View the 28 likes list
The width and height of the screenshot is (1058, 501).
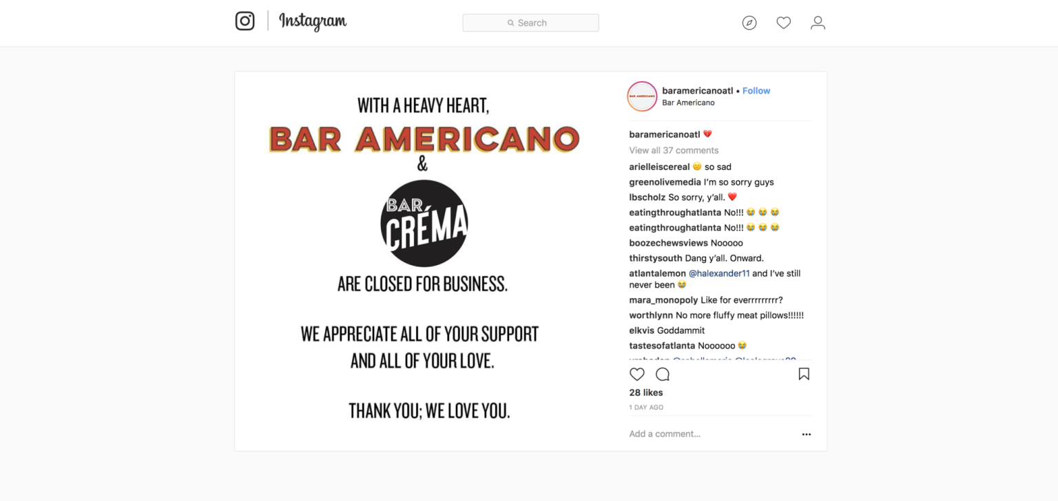coord(646,392)
